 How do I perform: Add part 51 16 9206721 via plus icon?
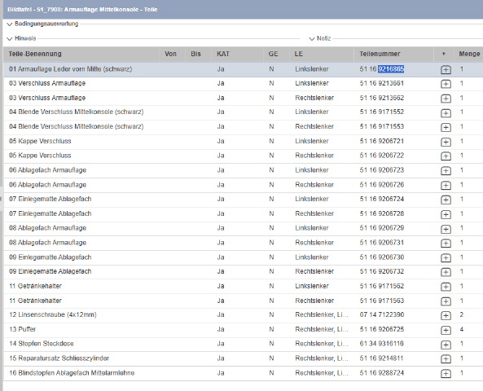[446, 142]
